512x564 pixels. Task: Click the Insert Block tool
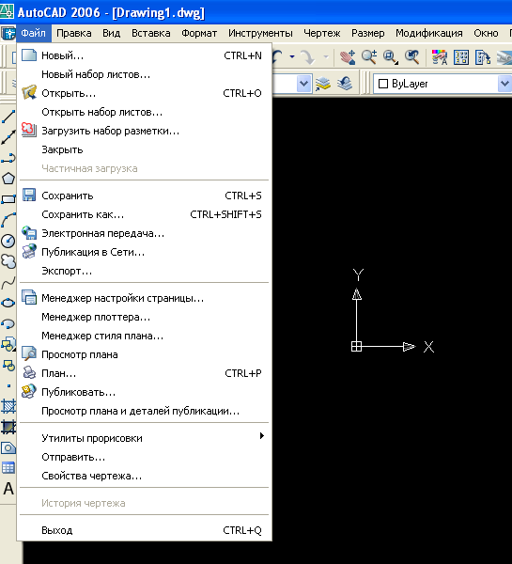pyautogui.click(x=8, y=345)
